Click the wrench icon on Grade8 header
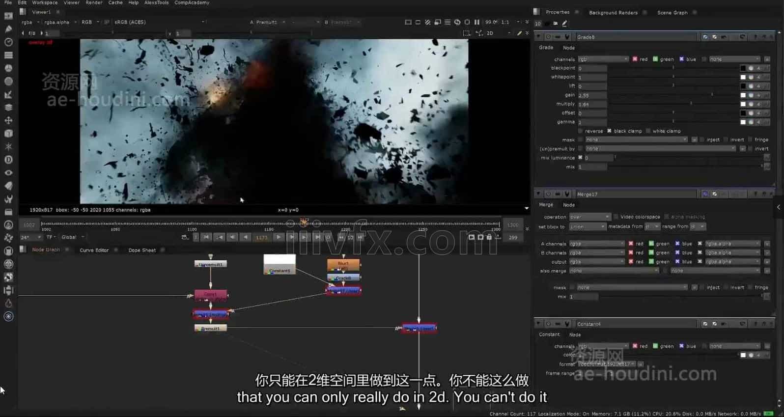The width and height of the screenshot is (784, 417). (x=567, y=37)
